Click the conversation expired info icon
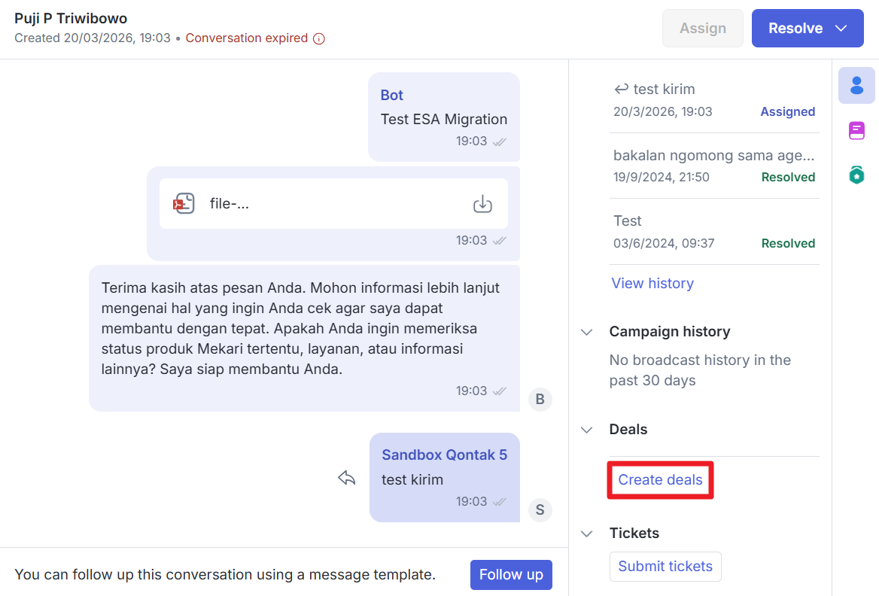 click(319, 38)
